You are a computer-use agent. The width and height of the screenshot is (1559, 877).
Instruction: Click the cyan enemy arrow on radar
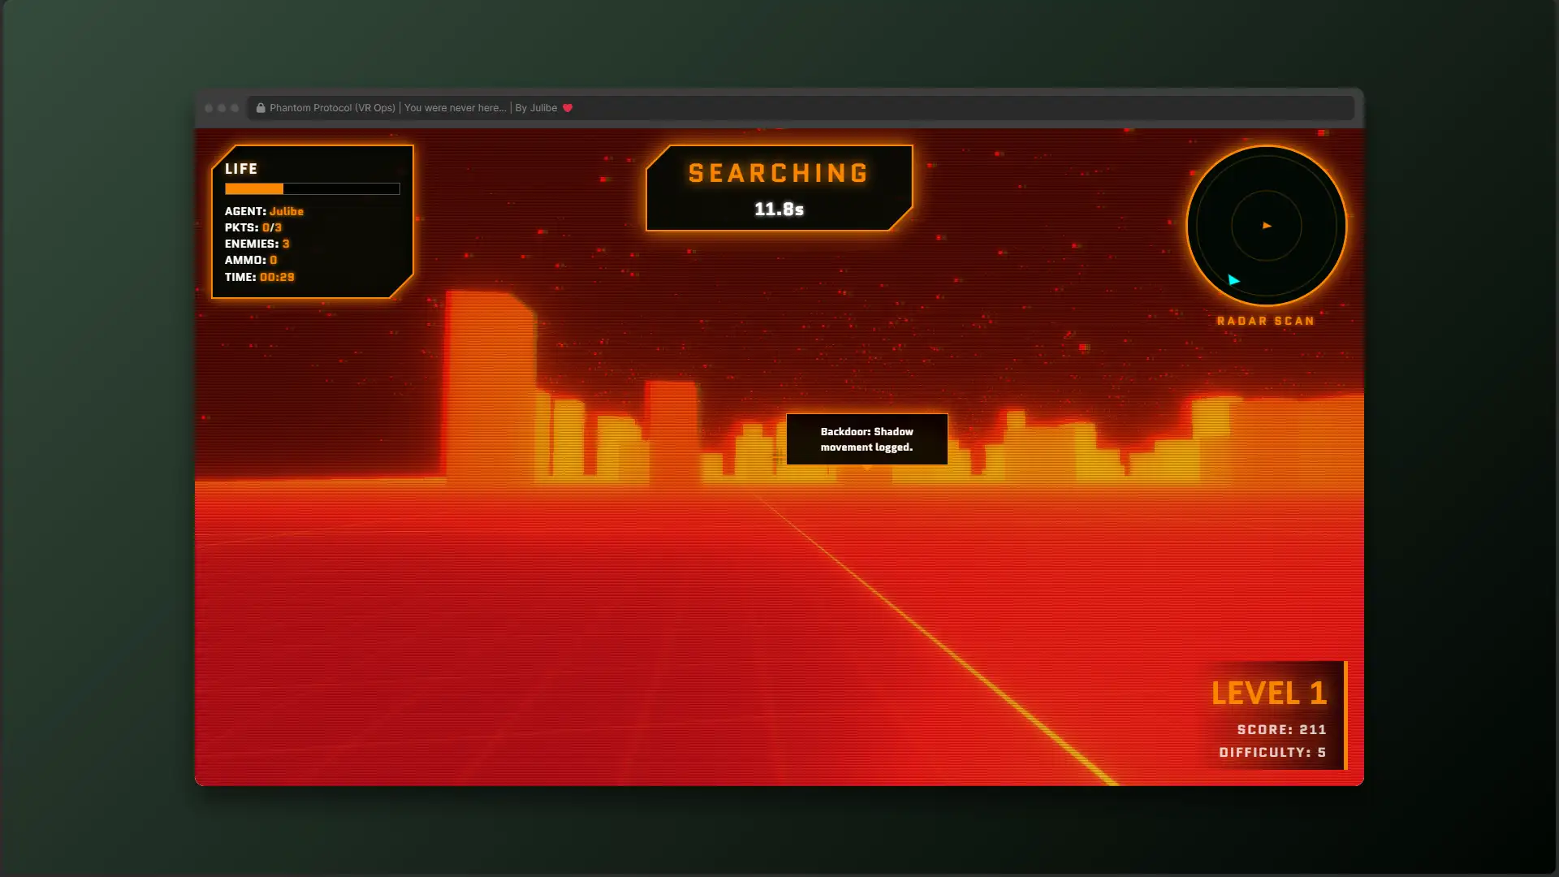tap(1233, 280)
